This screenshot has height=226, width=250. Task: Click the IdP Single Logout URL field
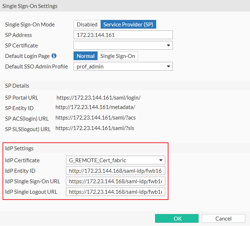tap(116, 192)
